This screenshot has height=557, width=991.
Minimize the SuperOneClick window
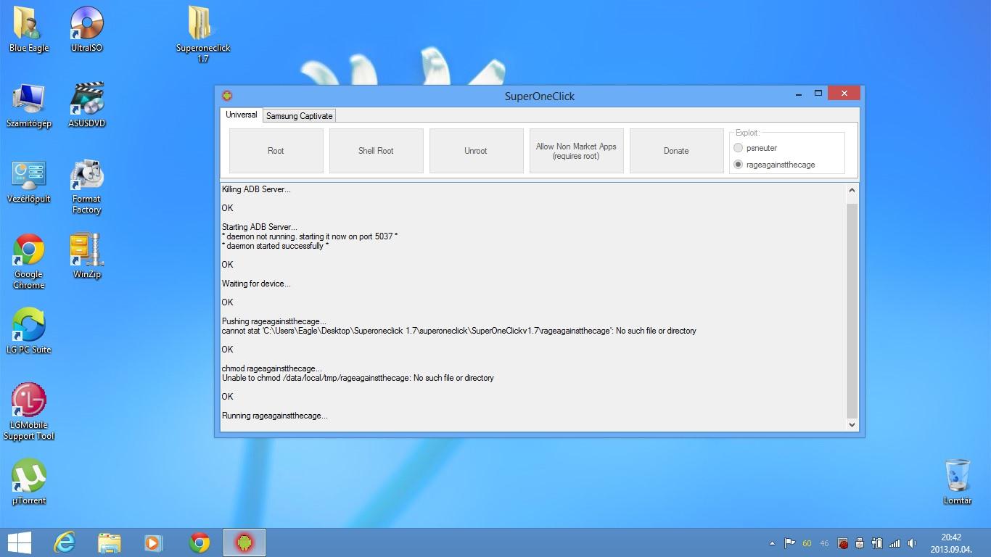[x=799, y=94]
